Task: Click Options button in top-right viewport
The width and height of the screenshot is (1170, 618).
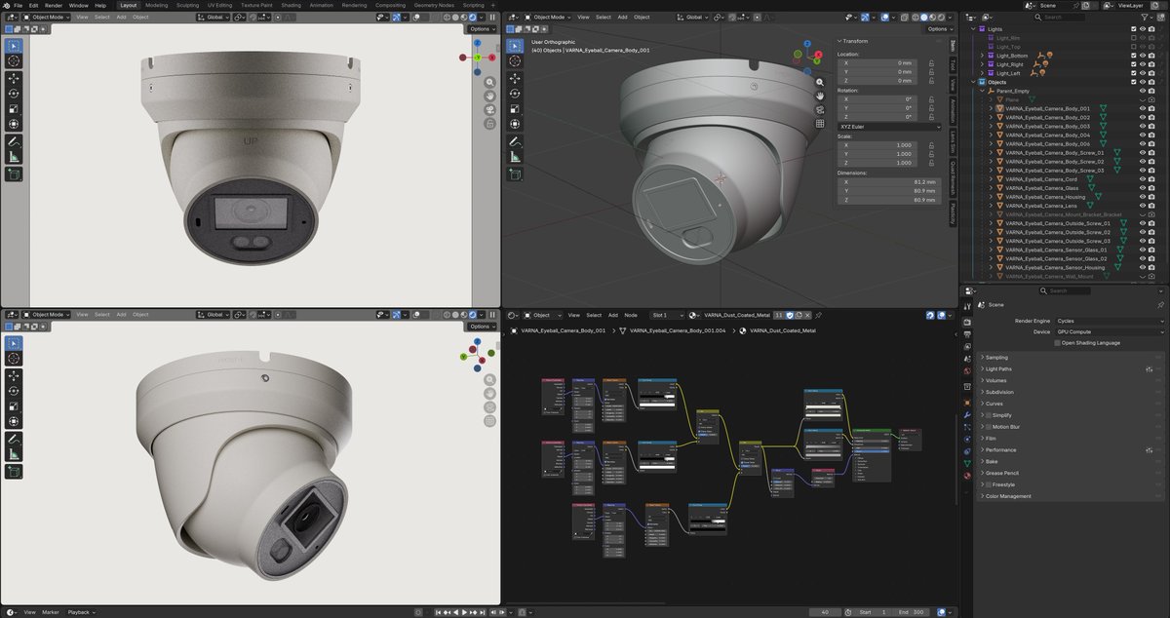Action: click(x=939, y=29)
